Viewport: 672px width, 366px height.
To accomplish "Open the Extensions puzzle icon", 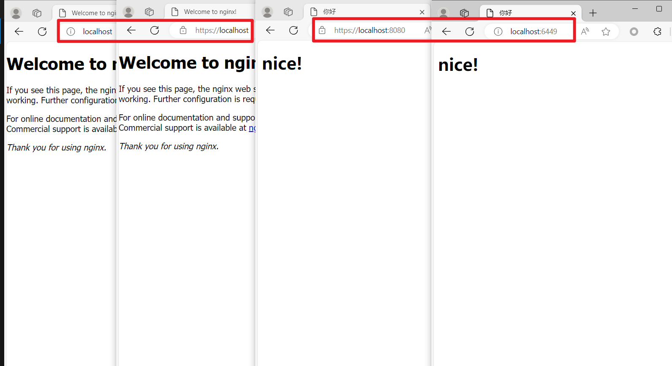I will point(657,32).
